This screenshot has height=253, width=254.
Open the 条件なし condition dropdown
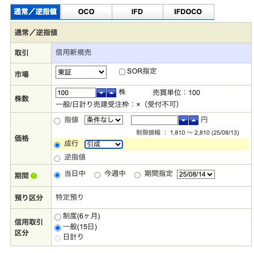tap(104, 120)
